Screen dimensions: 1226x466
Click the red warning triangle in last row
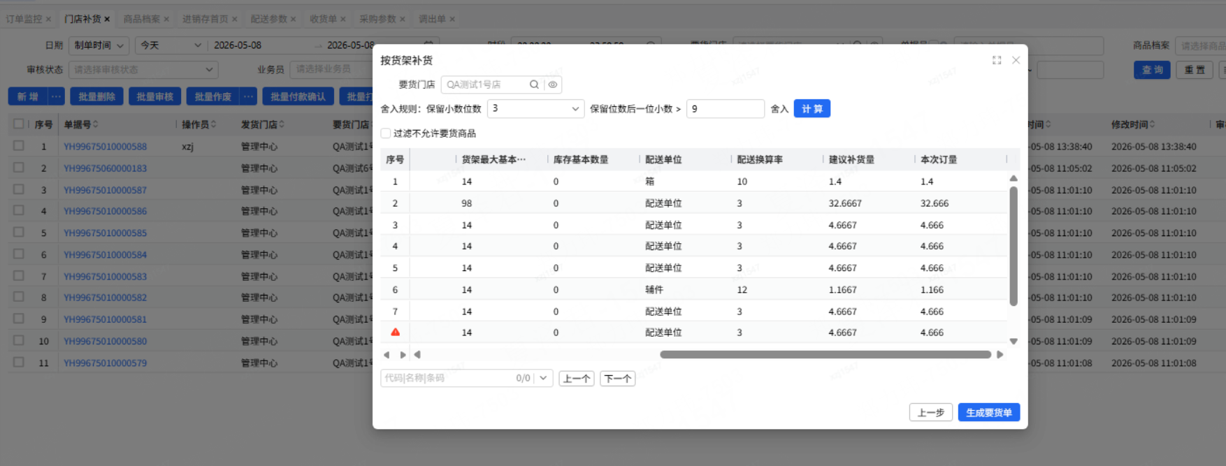coord(395,333)
